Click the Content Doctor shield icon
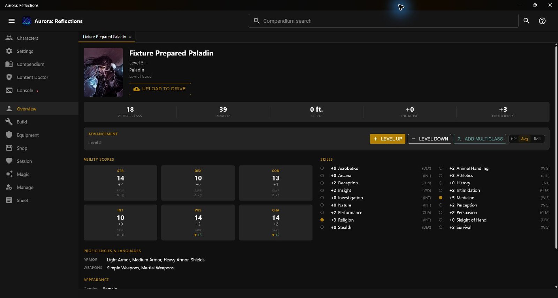The height and width of the screenshot is (298, 558). click(9, 77)
